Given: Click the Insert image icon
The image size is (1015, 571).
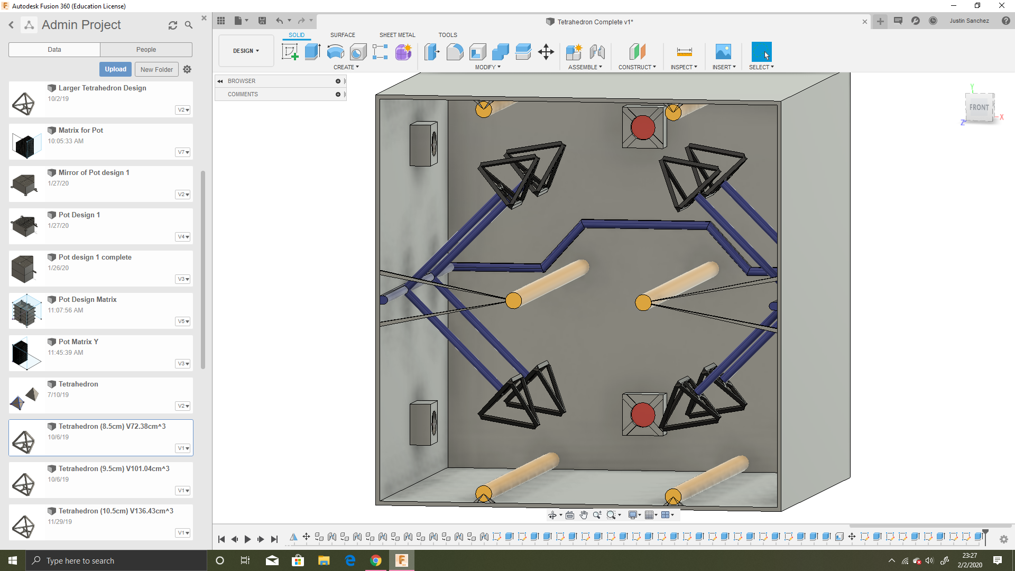Looking at the screenshot, I should (x=723, y=52).
